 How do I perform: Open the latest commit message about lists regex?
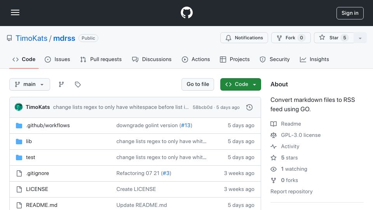(x=121, y=107)
